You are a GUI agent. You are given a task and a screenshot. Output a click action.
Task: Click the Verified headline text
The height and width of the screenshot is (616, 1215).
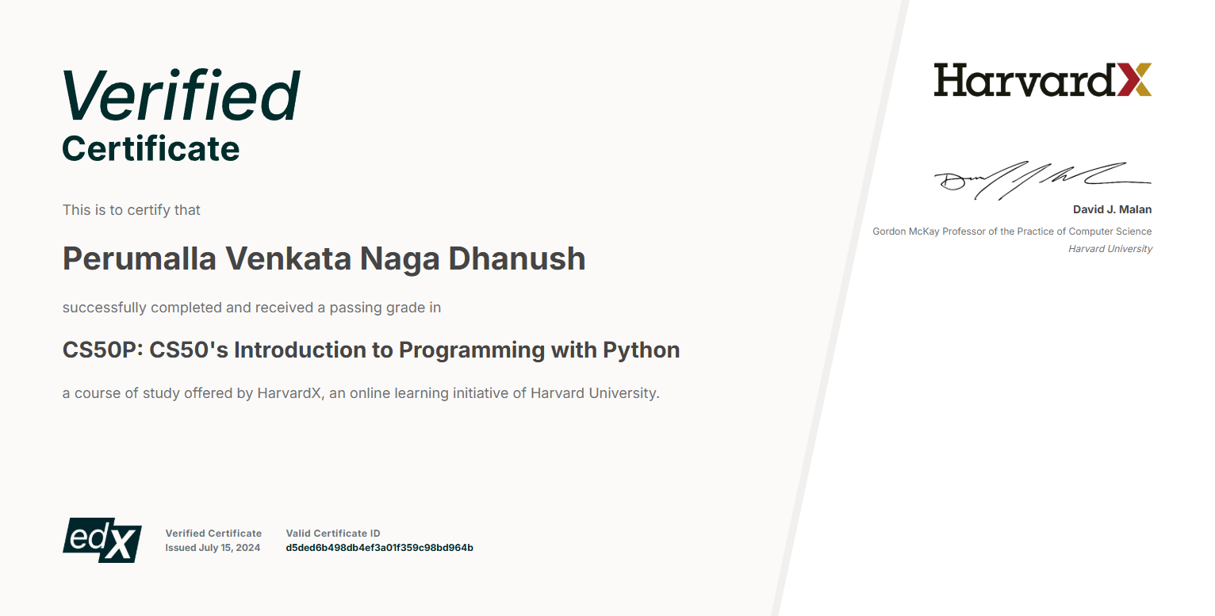181,94
